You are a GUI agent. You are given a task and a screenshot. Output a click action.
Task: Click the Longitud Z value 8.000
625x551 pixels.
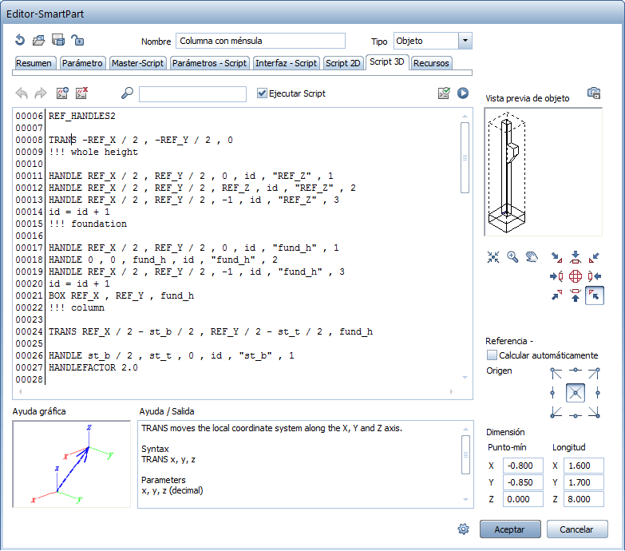tap(583, 499)
